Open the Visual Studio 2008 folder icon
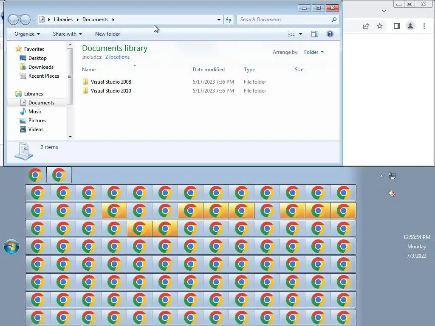Image resolution: width=435 pixels, height=326 pixels. 85,81
